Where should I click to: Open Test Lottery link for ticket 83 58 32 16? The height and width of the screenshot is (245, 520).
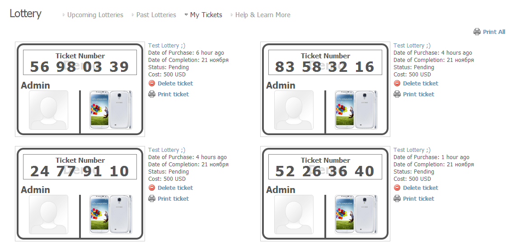coord(412,46)
